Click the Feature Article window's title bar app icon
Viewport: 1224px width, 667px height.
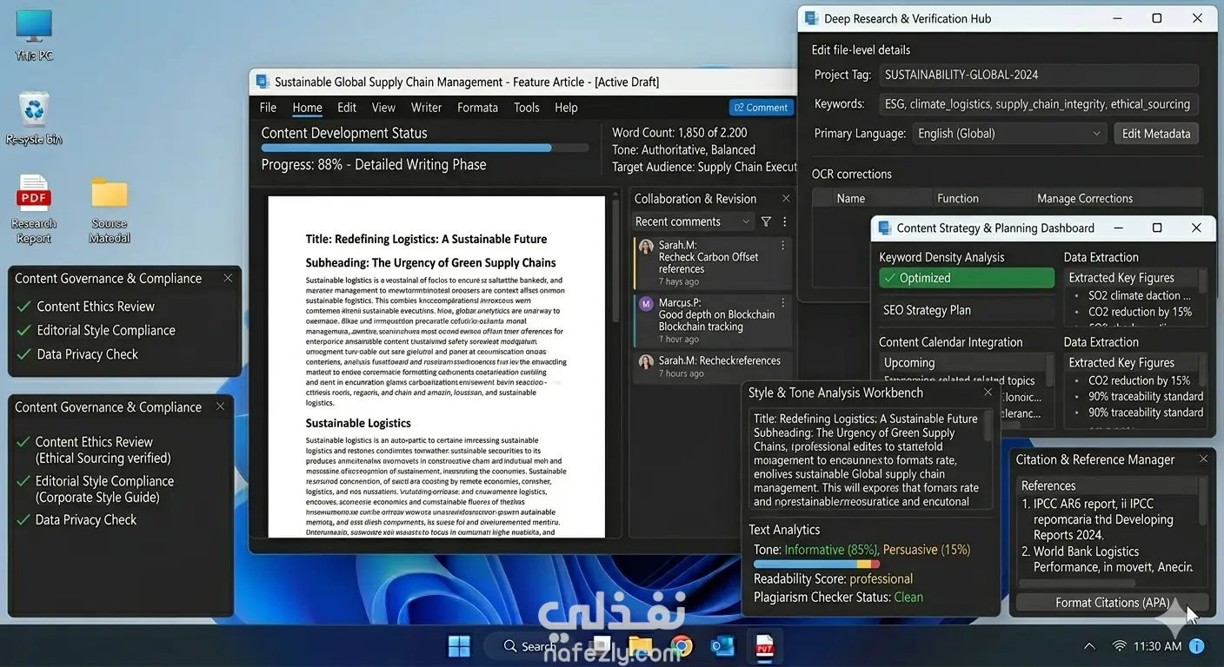tap(262, 82)
